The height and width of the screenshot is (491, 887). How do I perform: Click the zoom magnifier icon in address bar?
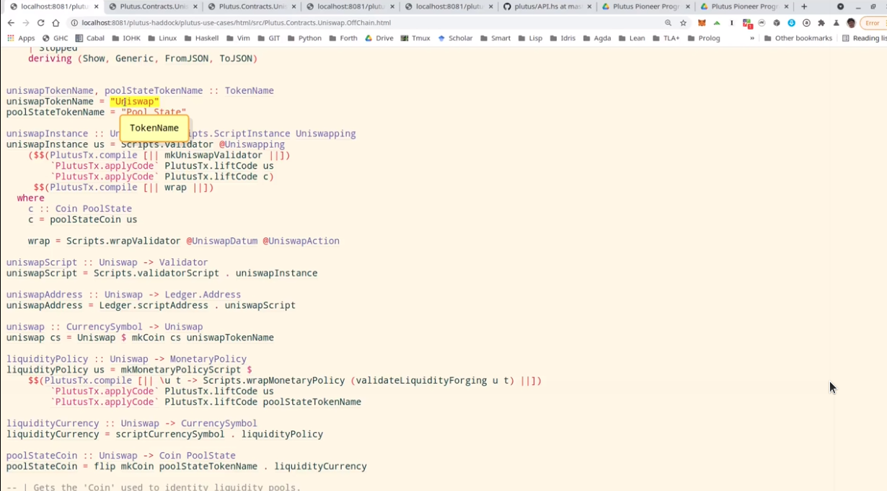(x=668, y=23)
